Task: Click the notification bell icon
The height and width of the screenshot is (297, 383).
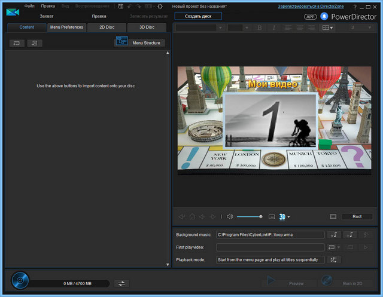Action: pyautogui.click(x=324, y=17)
